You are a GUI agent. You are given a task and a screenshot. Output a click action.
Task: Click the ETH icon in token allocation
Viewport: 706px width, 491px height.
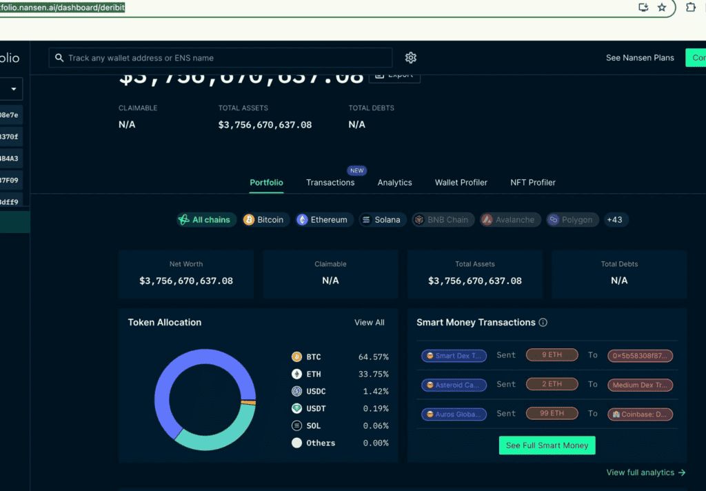coord(296,374)
